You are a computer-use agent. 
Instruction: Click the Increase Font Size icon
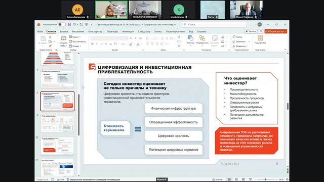[131, 38]
